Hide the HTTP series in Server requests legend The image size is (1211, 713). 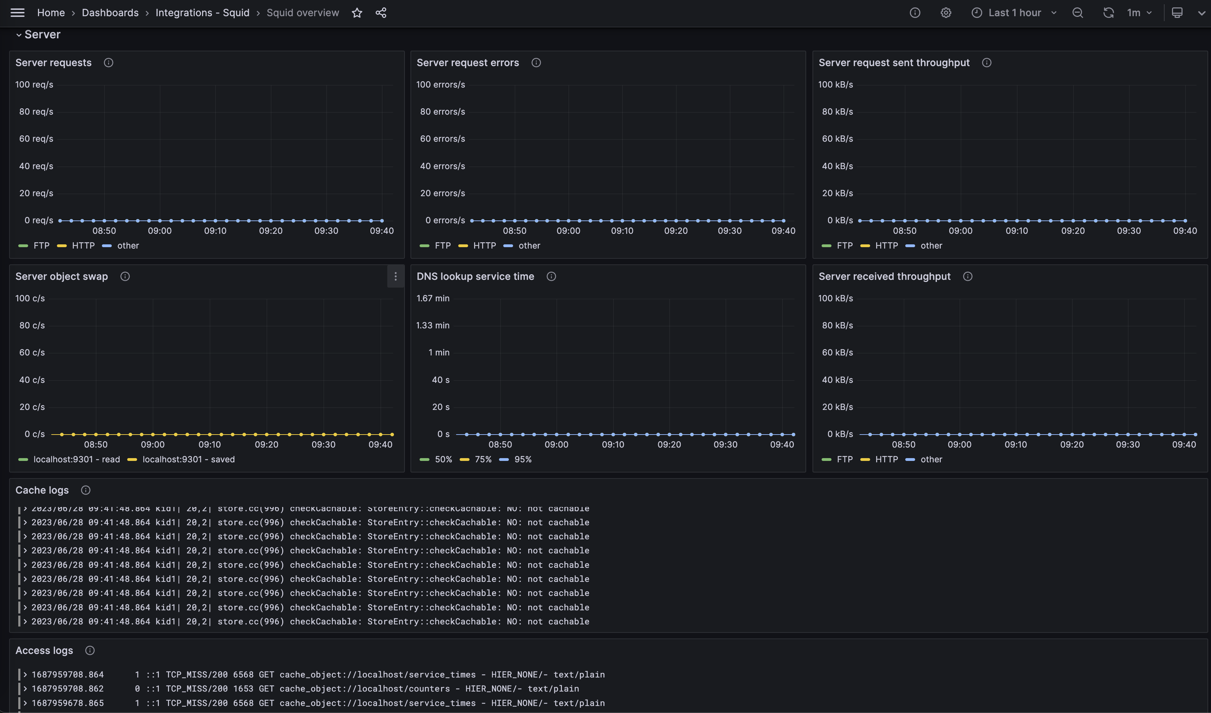tap(83, 246)
